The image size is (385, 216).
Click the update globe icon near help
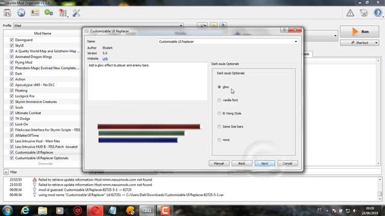pos(364,13)
